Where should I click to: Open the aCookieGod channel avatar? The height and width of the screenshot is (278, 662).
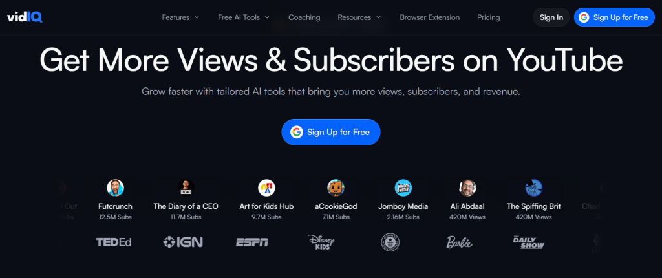pyautogui.click(x=336, y=188)
